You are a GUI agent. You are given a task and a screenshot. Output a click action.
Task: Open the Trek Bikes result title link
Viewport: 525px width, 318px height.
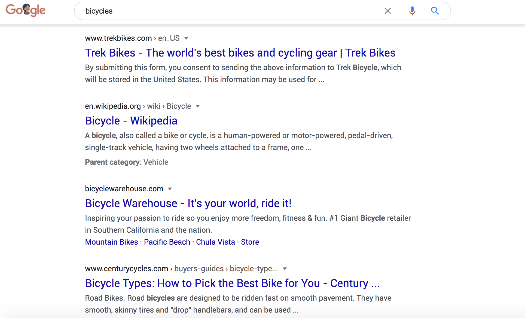pos(240,53)
